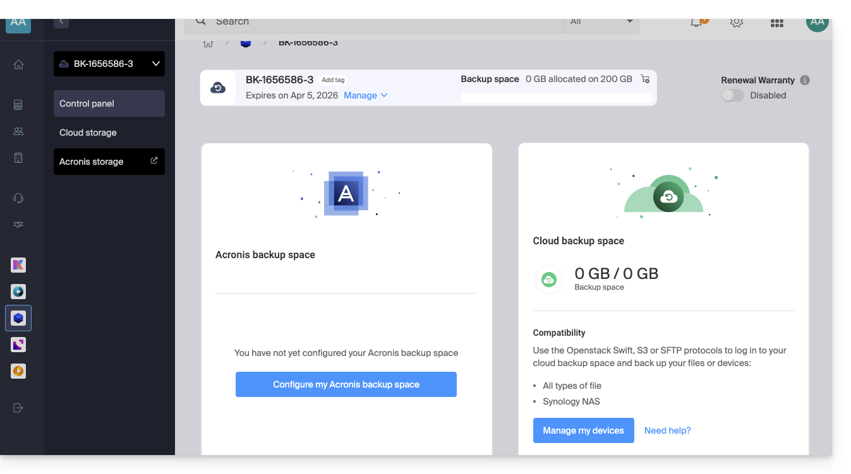Image resolution: width=851 pixels, height=474 pixels.
Task: Open the Need help? link
Action: [x=667, y=430]
